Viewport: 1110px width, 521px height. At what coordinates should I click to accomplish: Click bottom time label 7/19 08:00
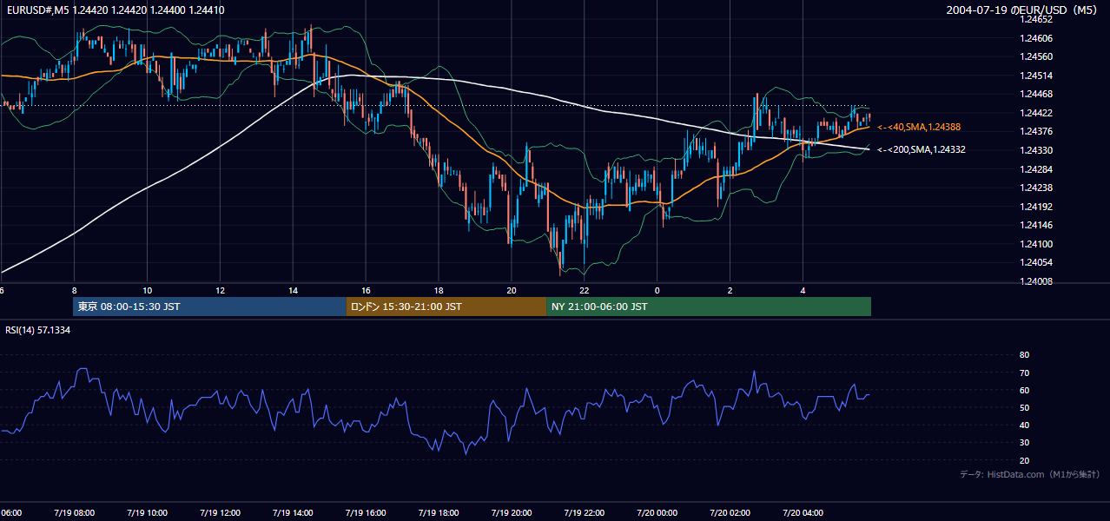74,512
